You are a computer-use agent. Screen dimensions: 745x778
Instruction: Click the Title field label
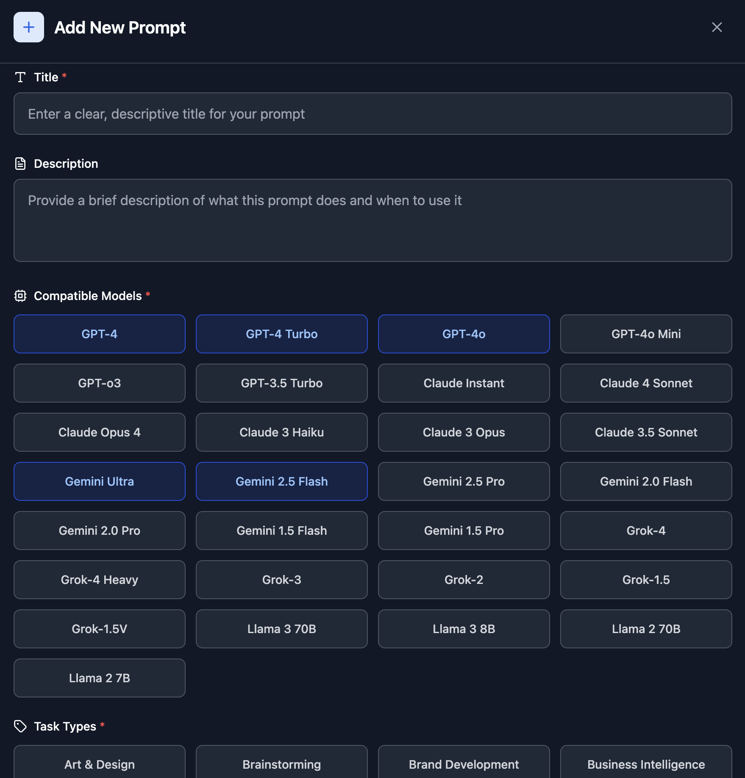pyautogui.click(x=46, y=77)
